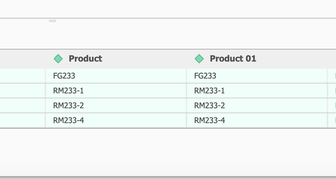The image size is (336, 179).
Task: Click the divider between FG233 cells
Action: 186,76
